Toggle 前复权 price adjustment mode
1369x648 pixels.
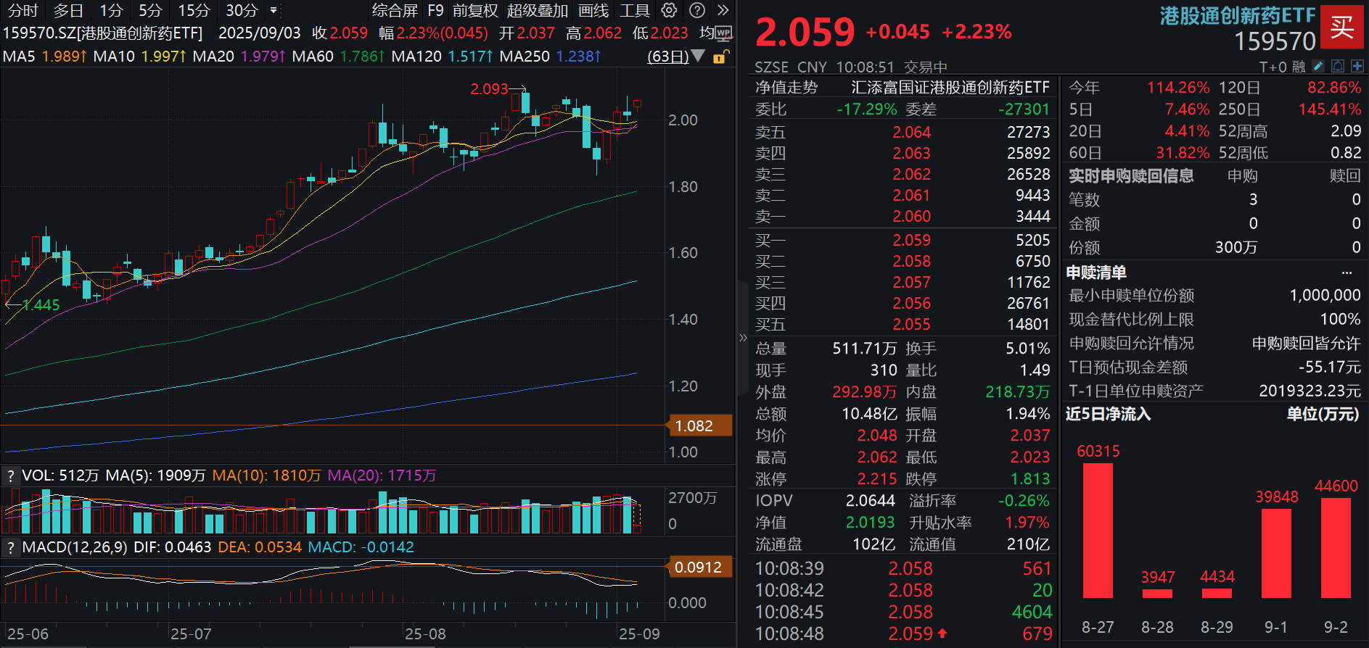point(475,10)
